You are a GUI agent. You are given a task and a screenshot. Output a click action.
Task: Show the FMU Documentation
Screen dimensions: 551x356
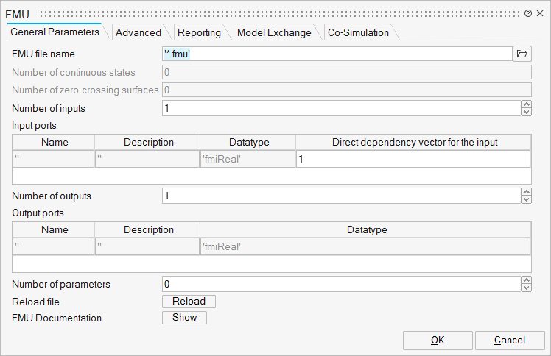[x=184, y=318]
